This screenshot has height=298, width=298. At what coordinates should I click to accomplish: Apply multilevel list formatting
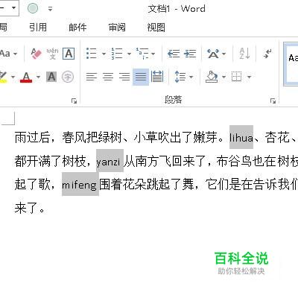[142, 54]
